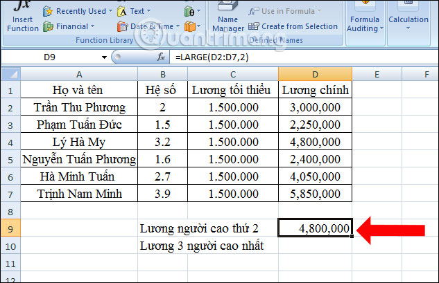
Task: Open the Name Manager
Action: point(228,17)
